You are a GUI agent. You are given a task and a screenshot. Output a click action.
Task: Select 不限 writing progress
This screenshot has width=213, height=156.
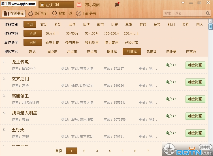tap(33, 42)
